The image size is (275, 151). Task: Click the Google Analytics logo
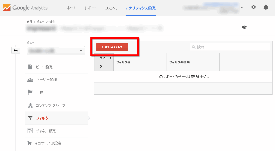26,8
